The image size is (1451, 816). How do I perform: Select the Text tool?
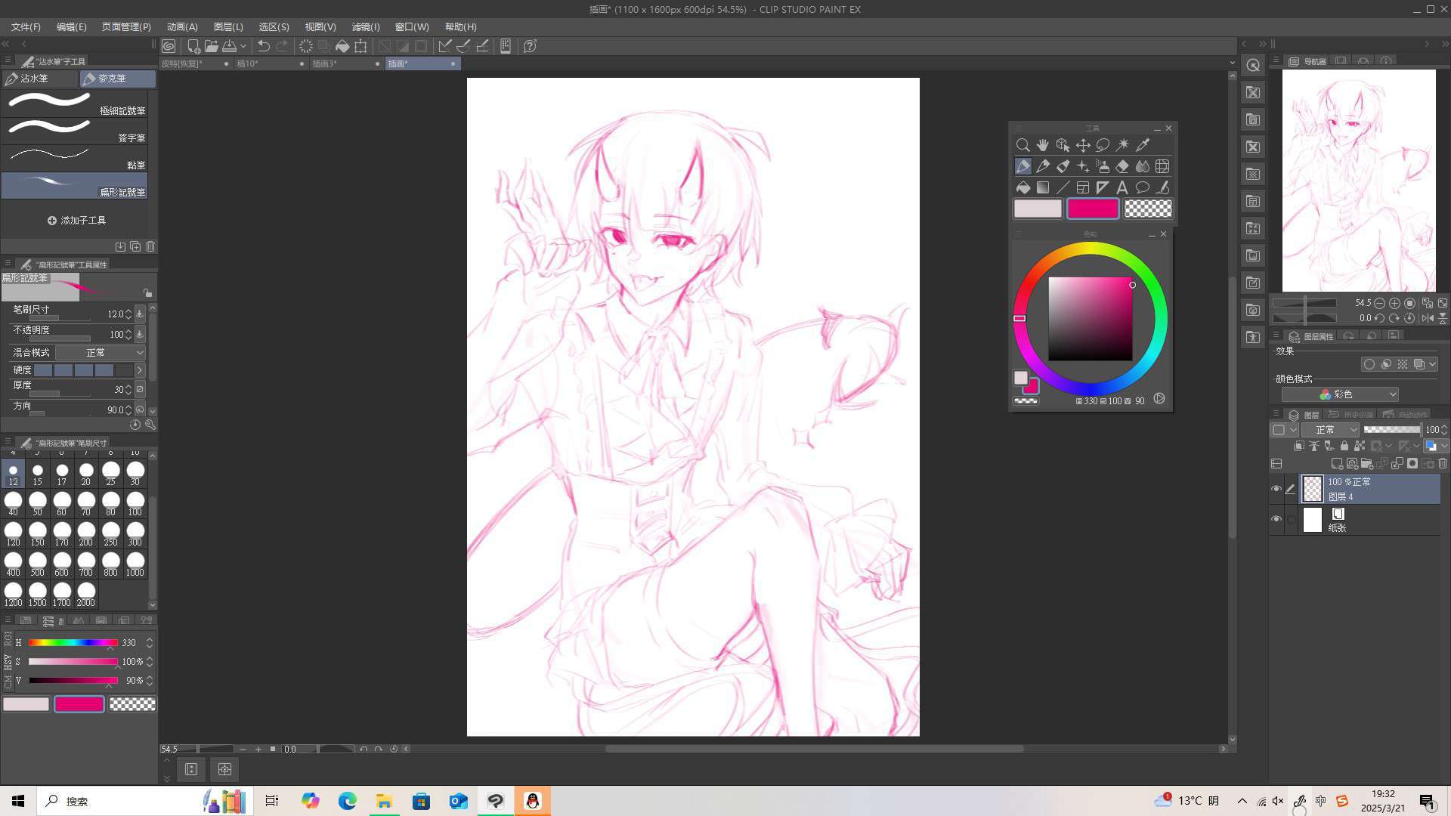coord(1122,187)
